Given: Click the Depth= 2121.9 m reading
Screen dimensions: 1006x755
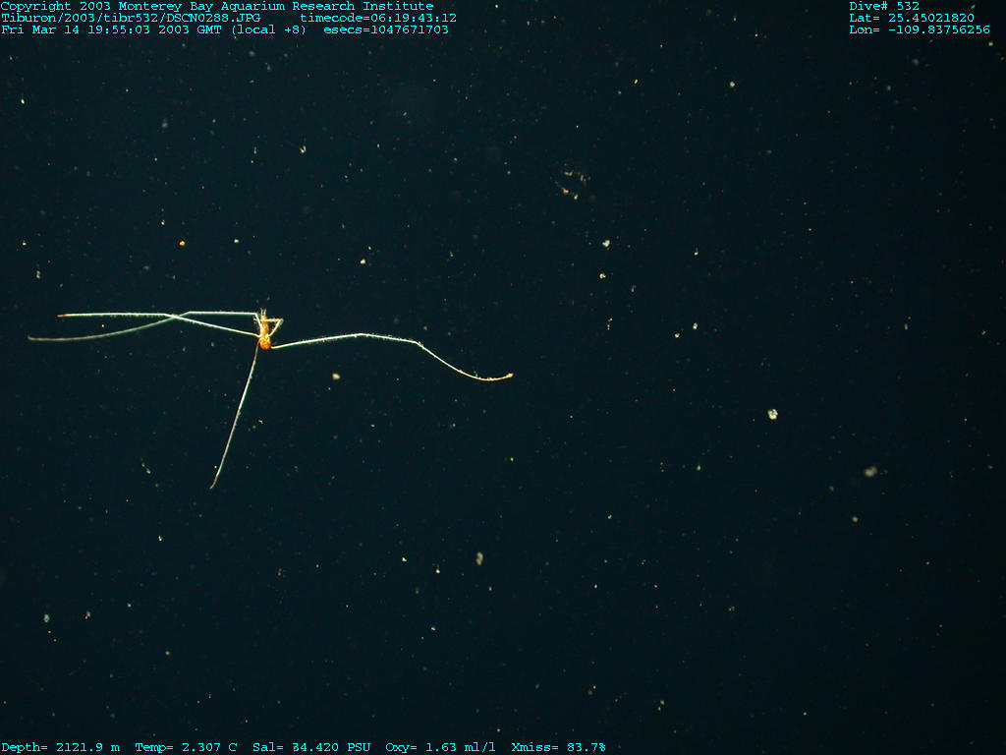Looking at the screenshot, I should [60, 747].
